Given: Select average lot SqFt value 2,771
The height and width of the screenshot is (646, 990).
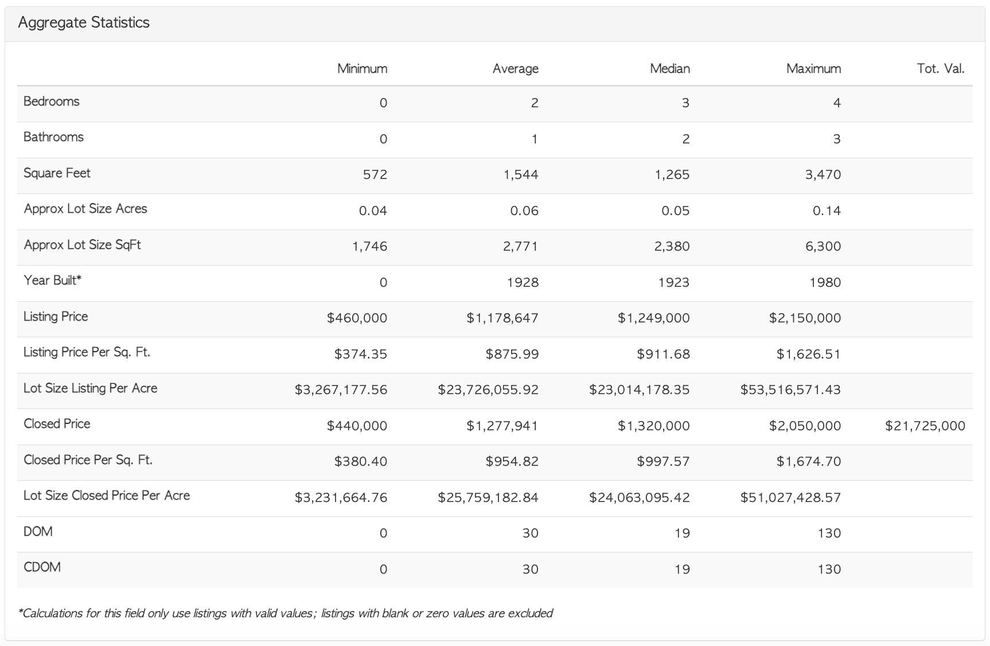Looking at the screenshot, I should tap(521, 246).
